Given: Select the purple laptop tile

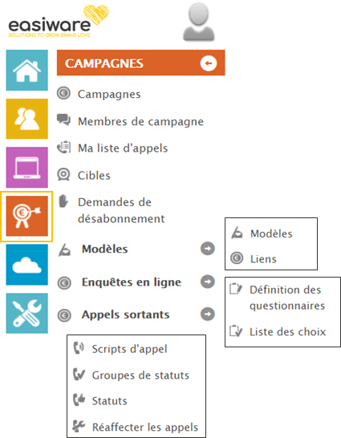Looking at the screenshot, I should 26,167.
